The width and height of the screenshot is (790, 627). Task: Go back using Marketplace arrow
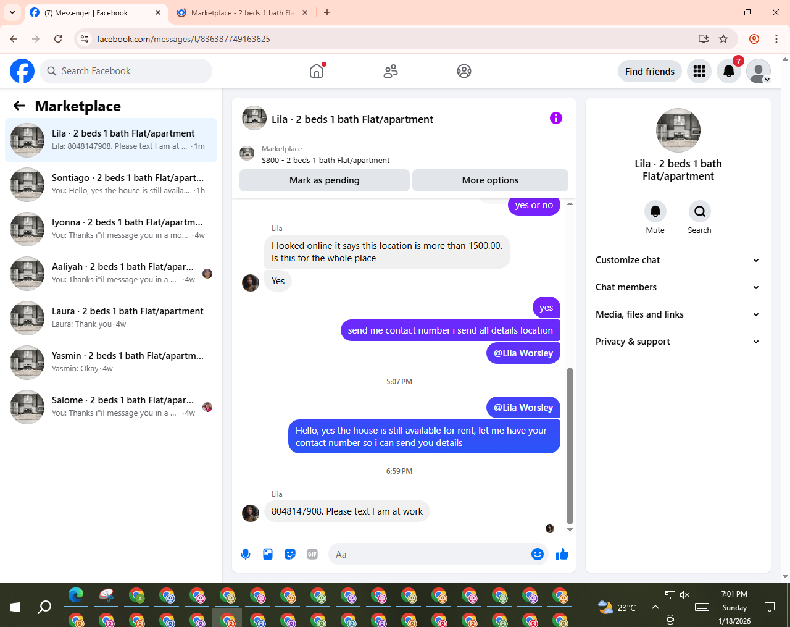click(x=19, y=106)
